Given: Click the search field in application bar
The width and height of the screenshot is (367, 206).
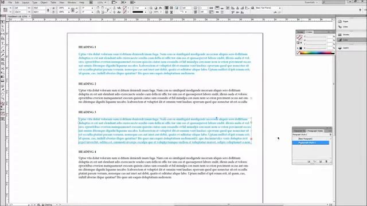Looking at the screenshot, I should coord(334,2).
